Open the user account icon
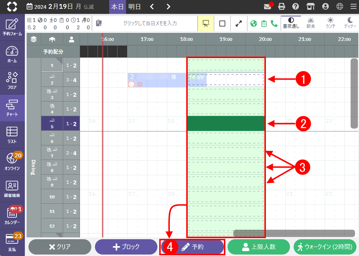Image resolution: width=359 pixels, height=256 pixels. point(325,6)
